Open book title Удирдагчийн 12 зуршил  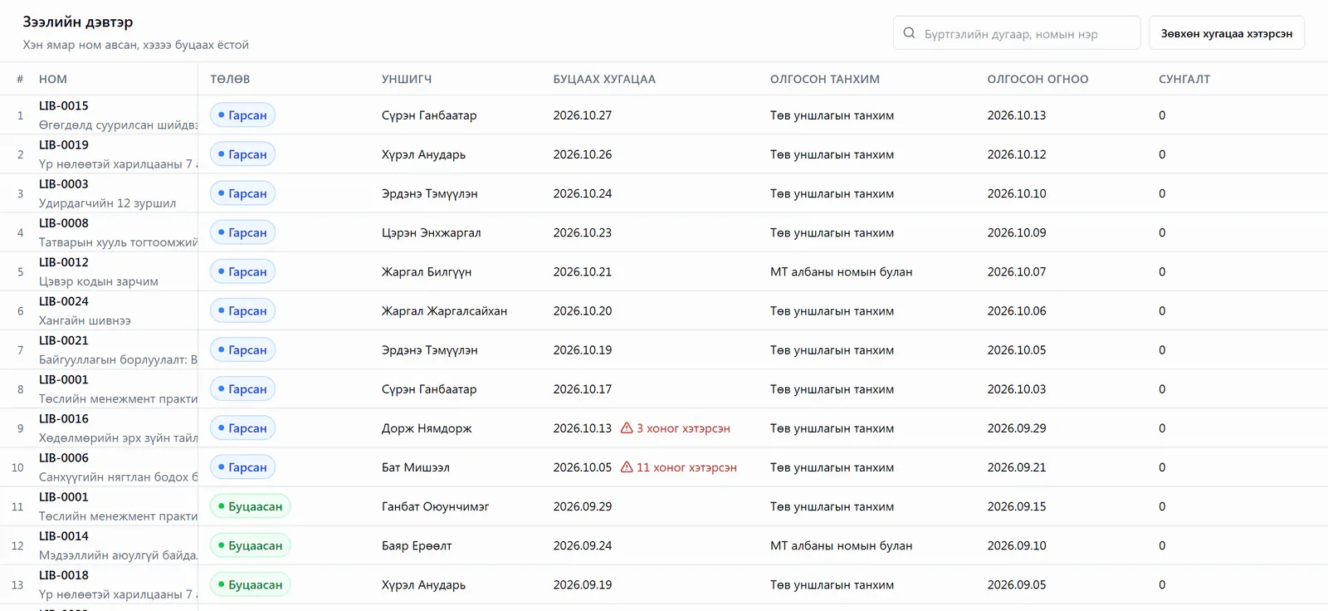(107, 203)
